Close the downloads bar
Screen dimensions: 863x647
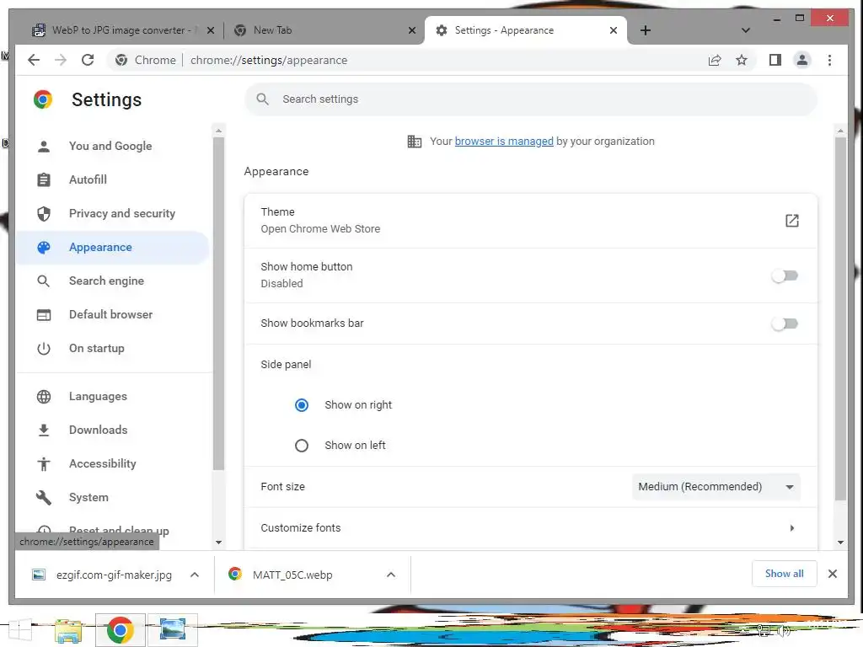pos(832,574)
